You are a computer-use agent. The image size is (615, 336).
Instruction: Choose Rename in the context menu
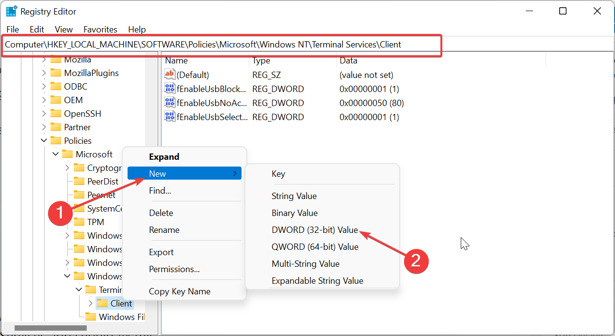184,230
